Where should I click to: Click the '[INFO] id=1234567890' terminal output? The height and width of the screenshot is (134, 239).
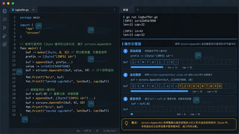click(x=139, y=21)
